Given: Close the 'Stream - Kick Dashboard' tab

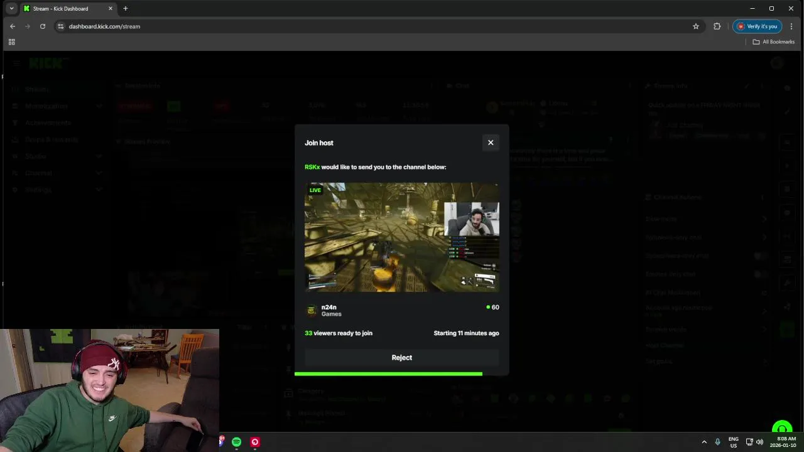Looking at the screenshot, I should 110,9.
